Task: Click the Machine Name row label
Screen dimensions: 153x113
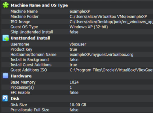Action: click(x=24, y=12)
